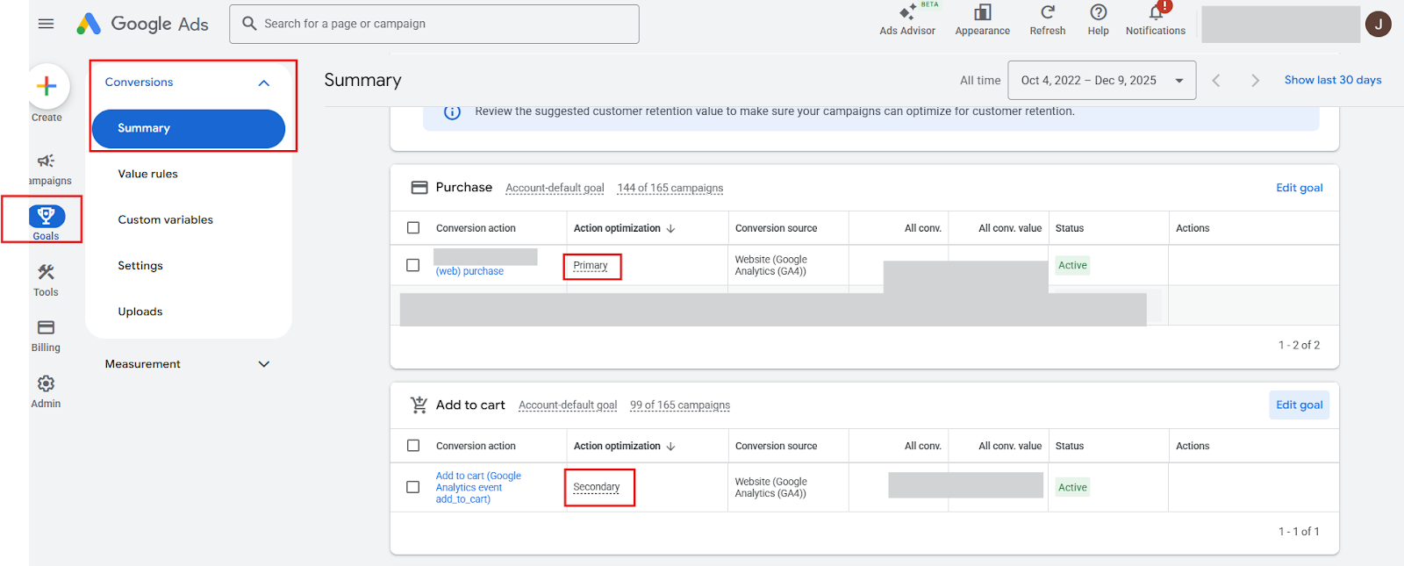Open Ads Advisor beta
The image size is (1404, 566).
pos(907,20)
